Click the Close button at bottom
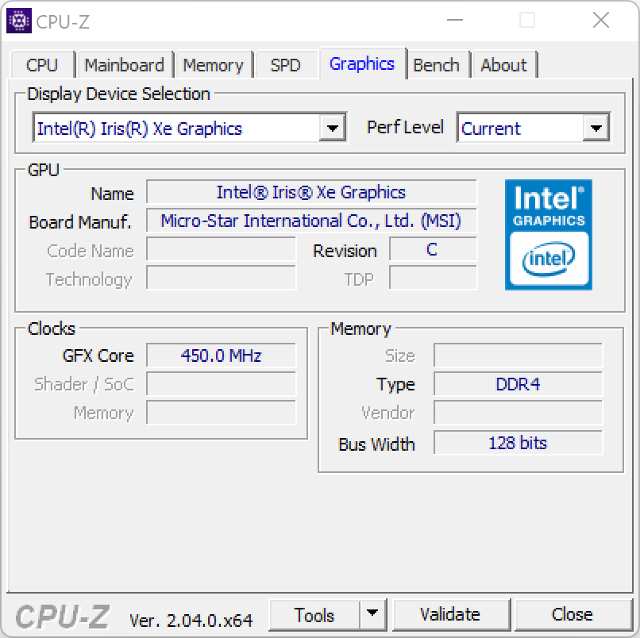640x638 pixels. 573,614
